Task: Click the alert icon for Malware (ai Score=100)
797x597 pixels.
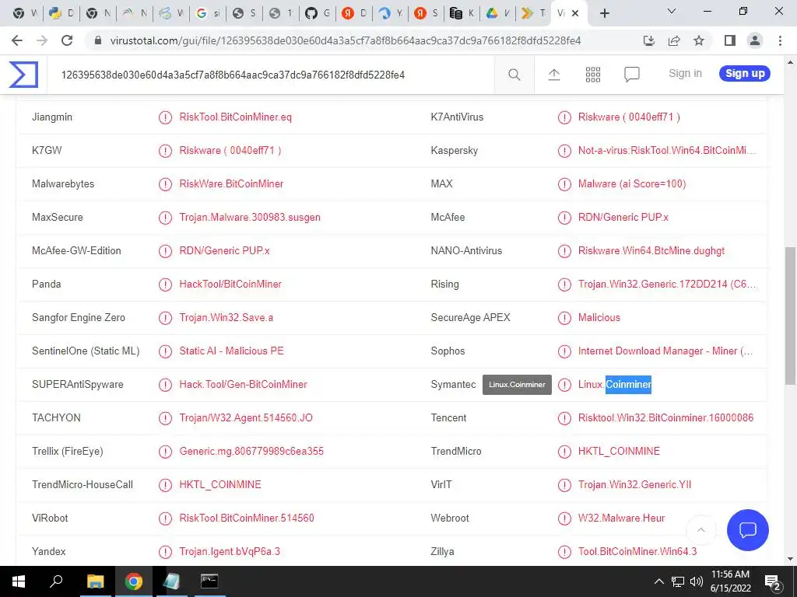Action: [x=564, y=184]
